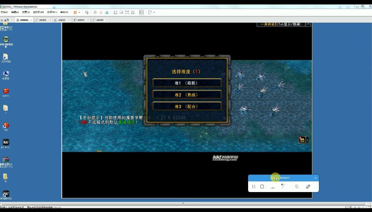The image size is (372, 212).
Task: Open the eye-shaped desktop icon
Action: tap(6, 42)
